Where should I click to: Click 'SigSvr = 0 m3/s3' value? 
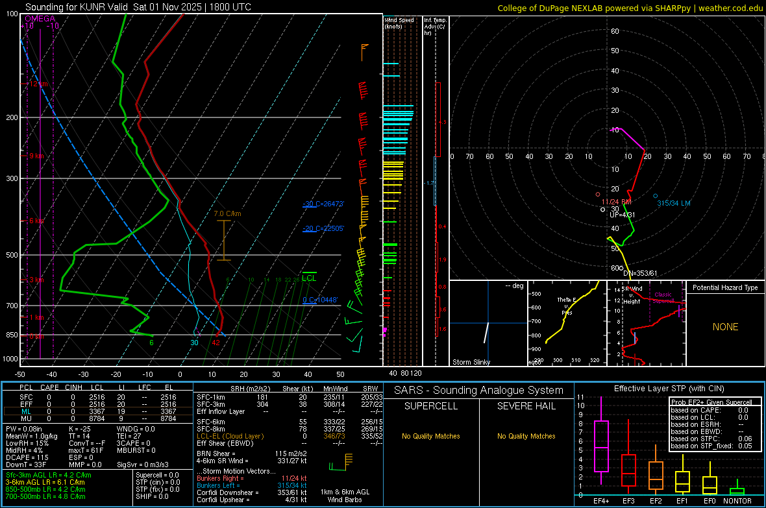[x=143, y=465]
